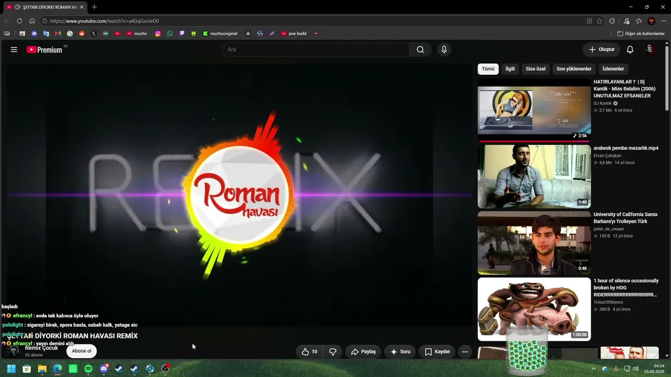
Task: Share the video with Paylaş button
Action: click(363, 352)
